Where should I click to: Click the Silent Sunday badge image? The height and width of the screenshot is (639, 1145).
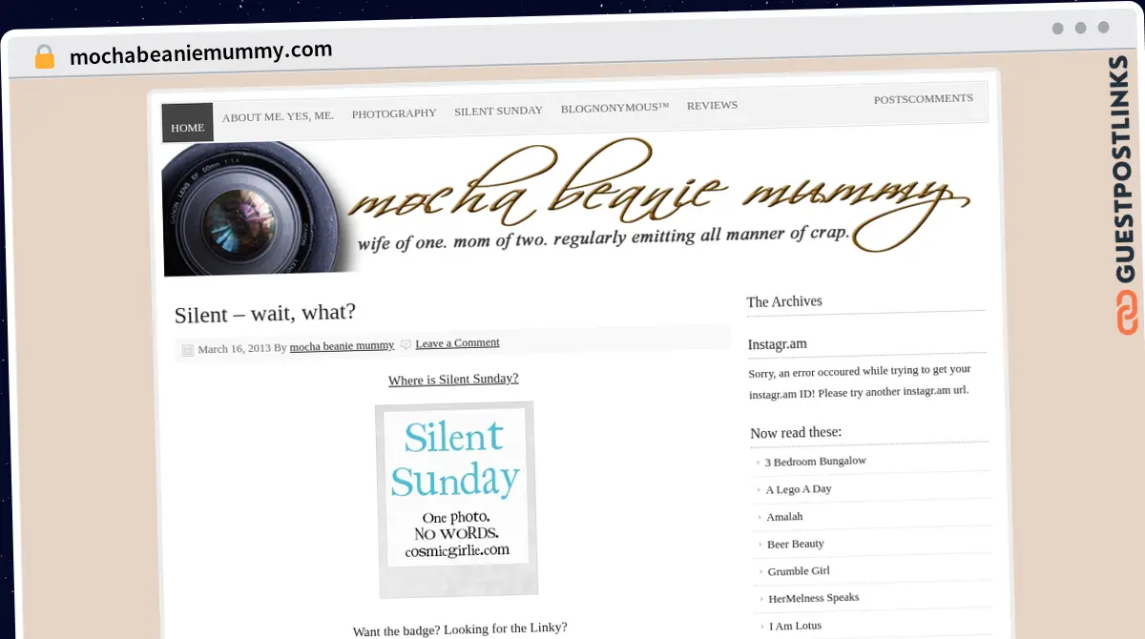pyautogui.click(x=456, y=499)
